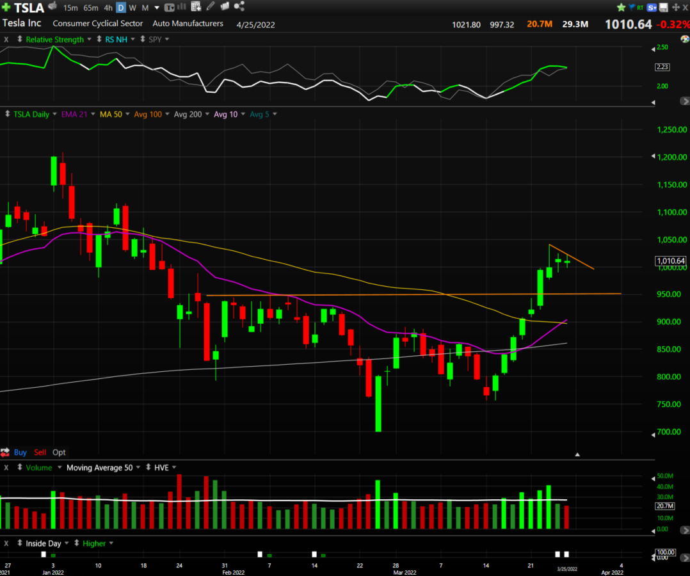Switch to the 4h timeframe
690x576 pixels.
(108, 8)
